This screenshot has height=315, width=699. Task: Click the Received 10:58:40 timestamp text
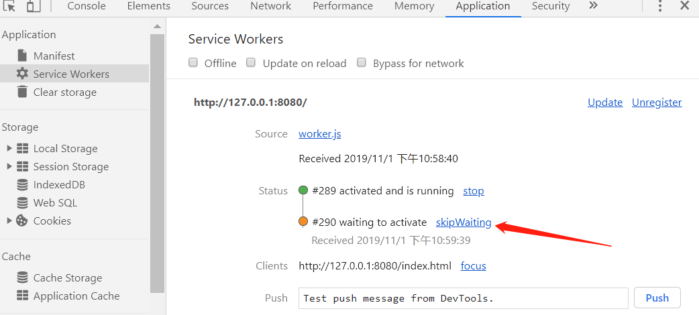[x=378, y=159]
